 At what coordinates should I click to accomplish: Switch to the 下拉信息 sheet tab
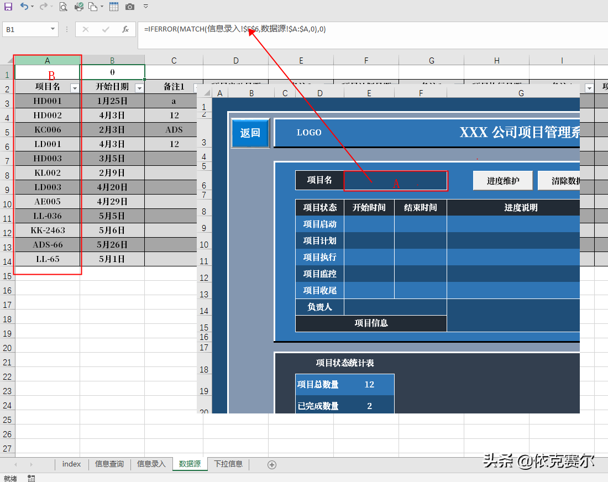(x=228, y=464)
